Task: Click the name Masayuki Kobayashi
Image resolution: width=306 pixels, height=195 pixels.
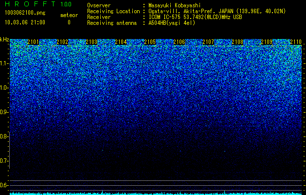Action: click(x=175, y=6)
